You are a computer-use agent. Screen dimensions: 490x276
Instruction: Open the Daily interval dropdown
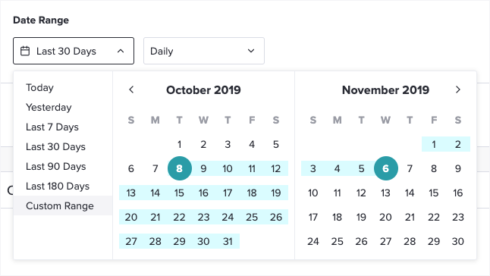pos(204,51)
